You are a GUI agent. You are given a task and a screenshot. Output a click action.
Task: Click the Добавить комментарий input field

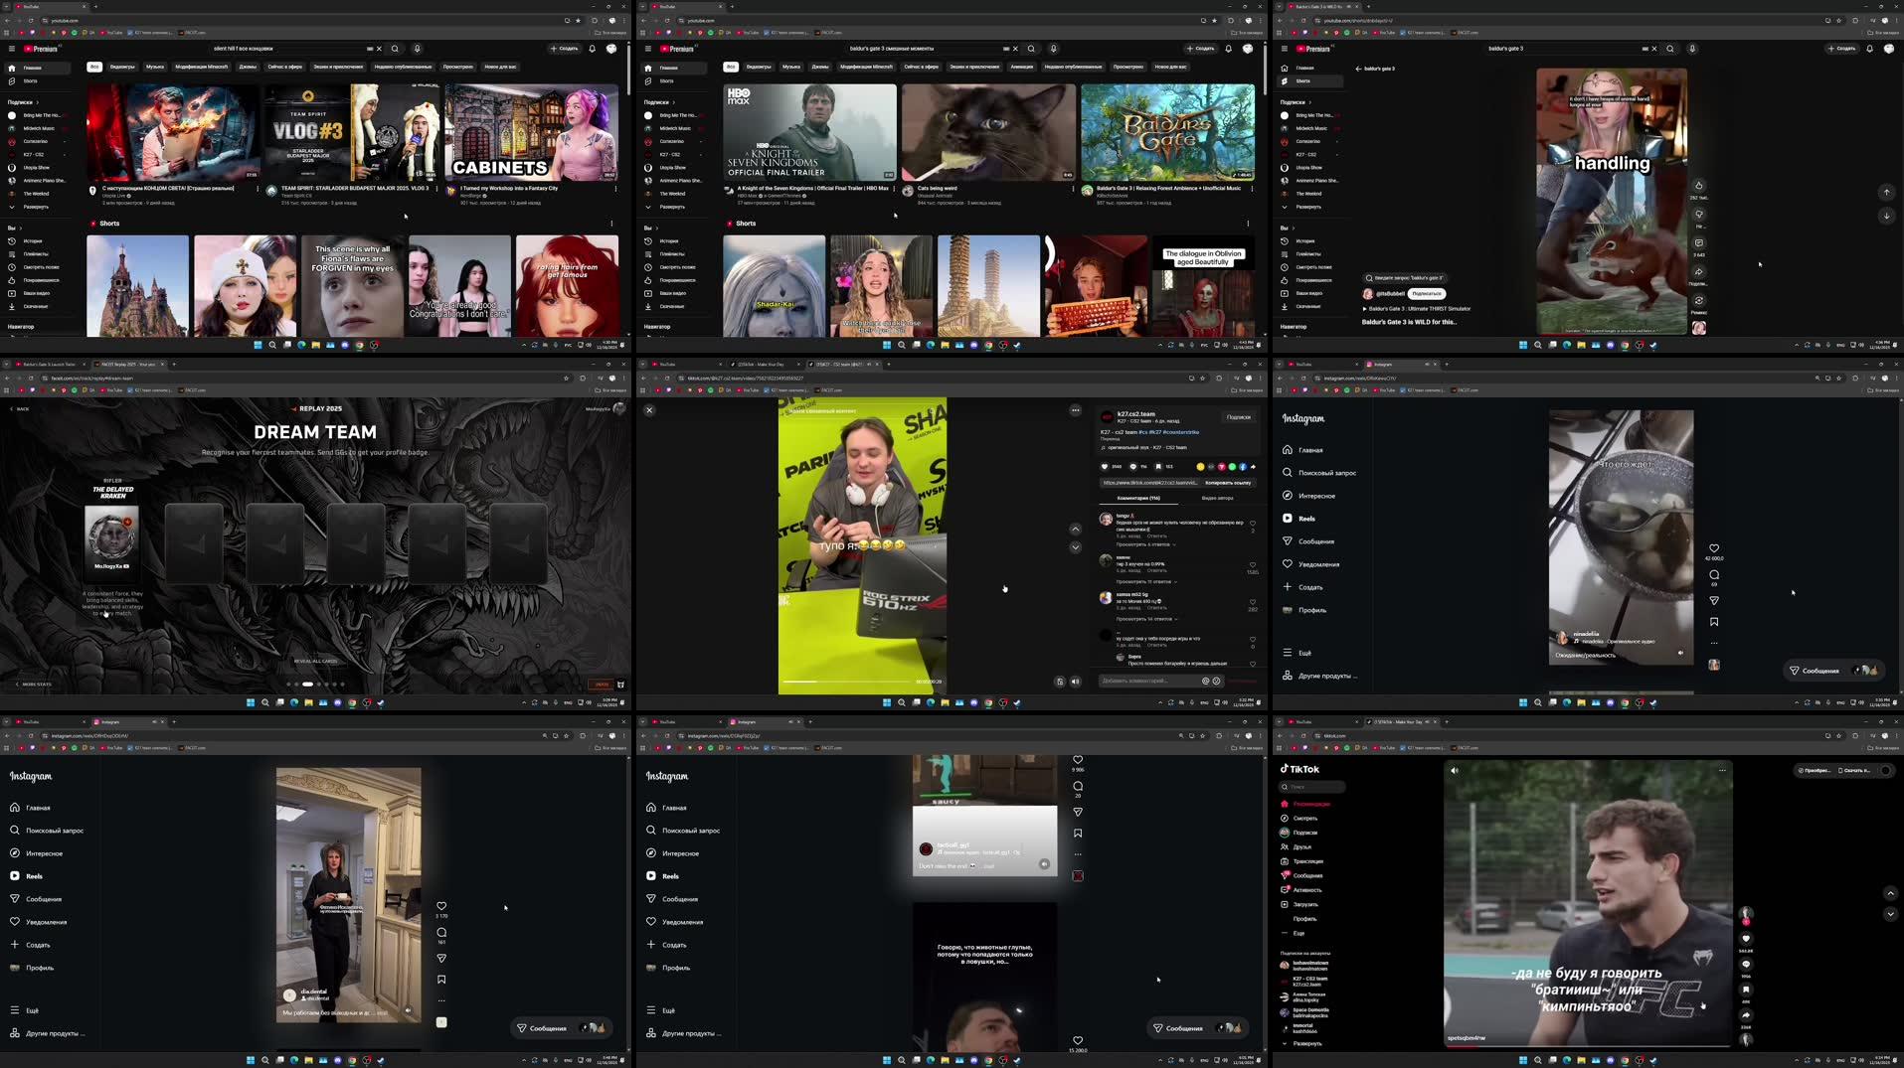[1143, 682]
